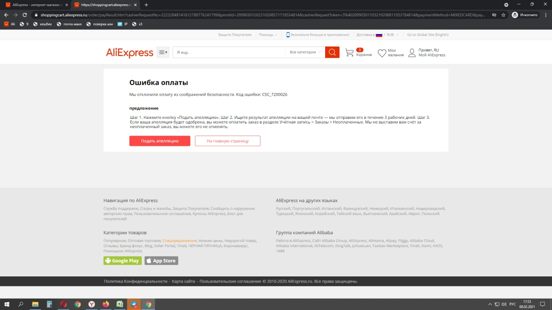
Task: Open the IP bookmark
Action: [123, 24]
